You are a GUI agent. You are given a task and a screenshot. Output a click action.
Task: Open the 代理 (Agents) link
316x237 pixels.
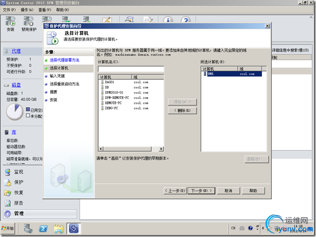pyautogui.click(x=16, y=51)
